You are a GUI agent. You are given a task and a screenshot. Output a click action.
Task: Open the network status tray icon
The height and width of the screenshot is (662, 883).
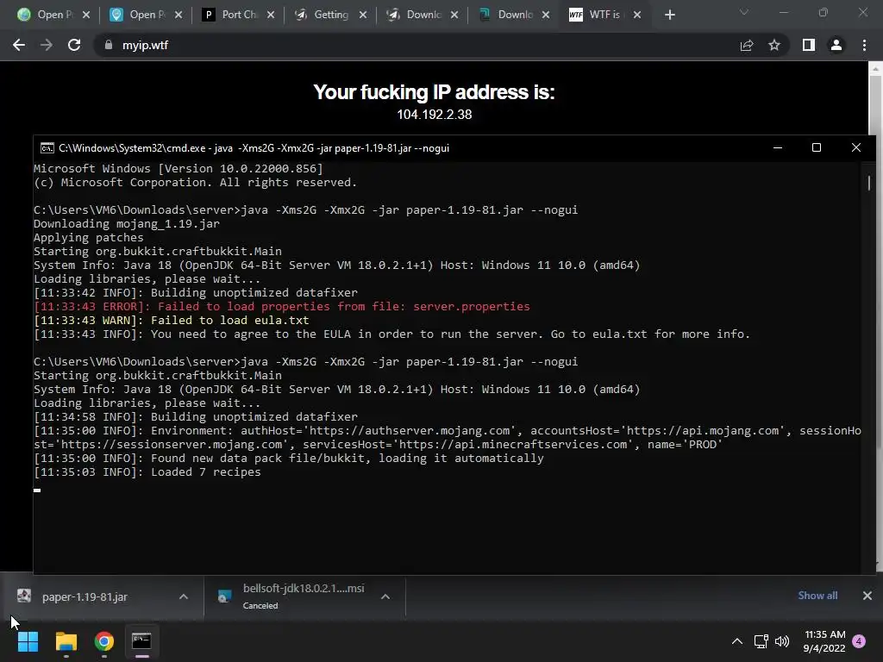pos(761,641)
